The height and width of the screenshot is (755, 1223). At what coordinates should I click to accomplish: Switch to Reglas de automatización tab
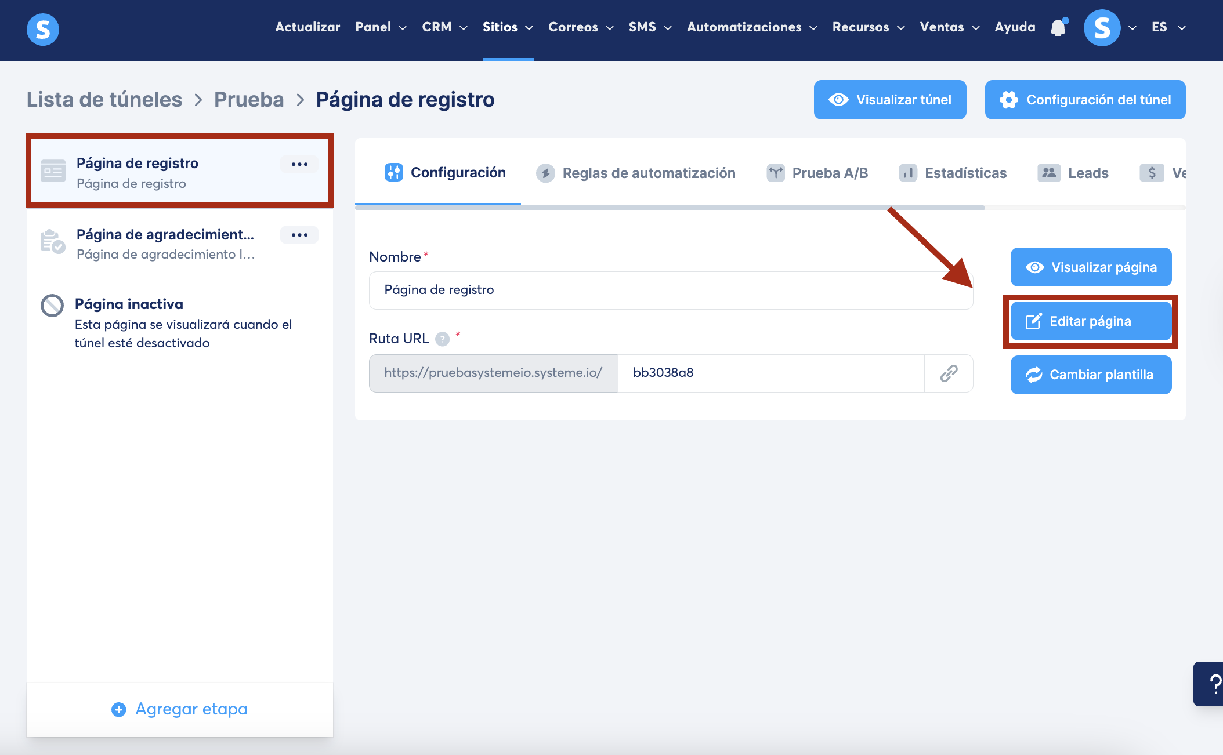(x=636, y=173)
